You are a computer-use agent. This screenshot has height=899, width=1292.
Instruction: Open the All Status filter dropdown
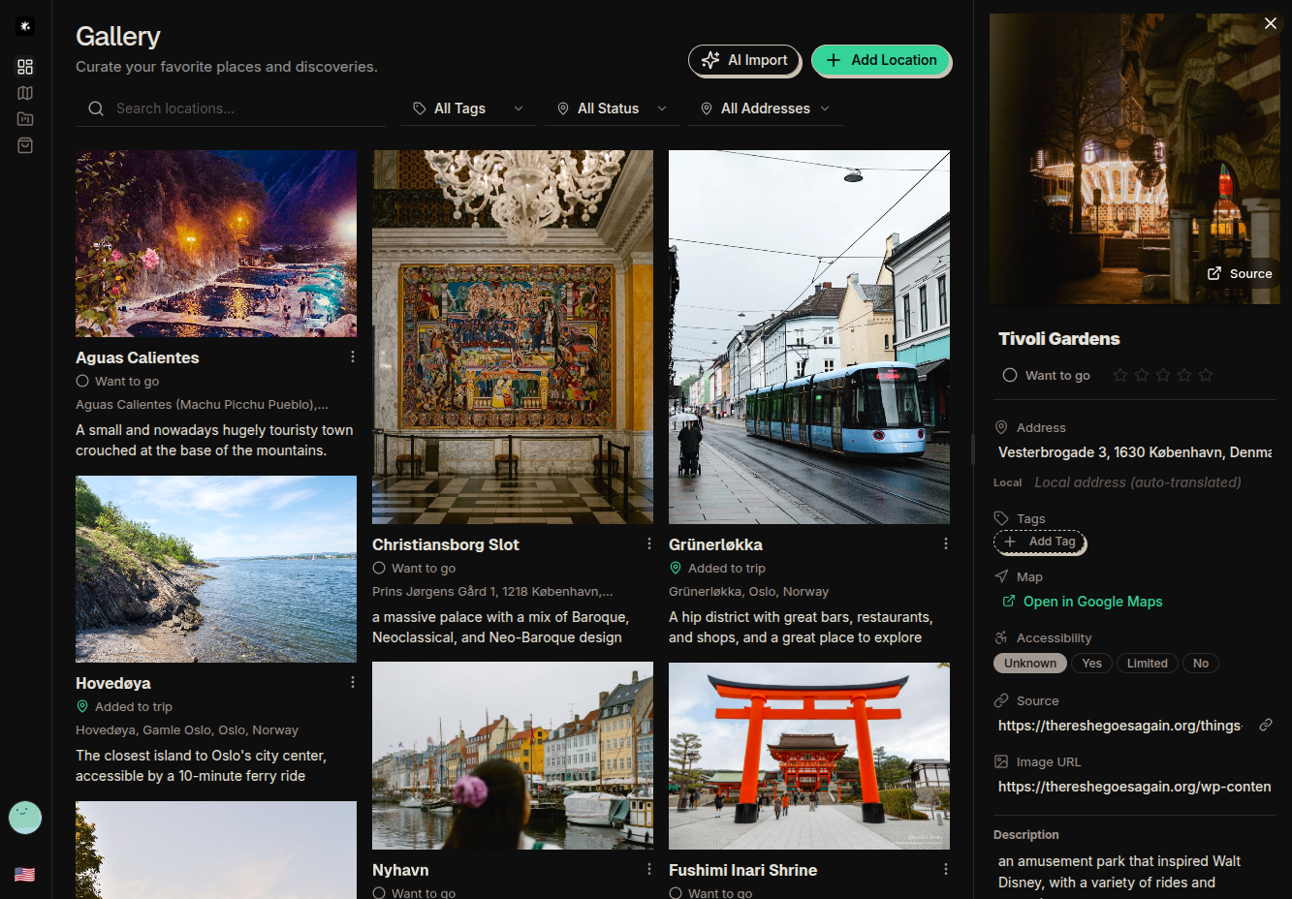click(612, 108)
